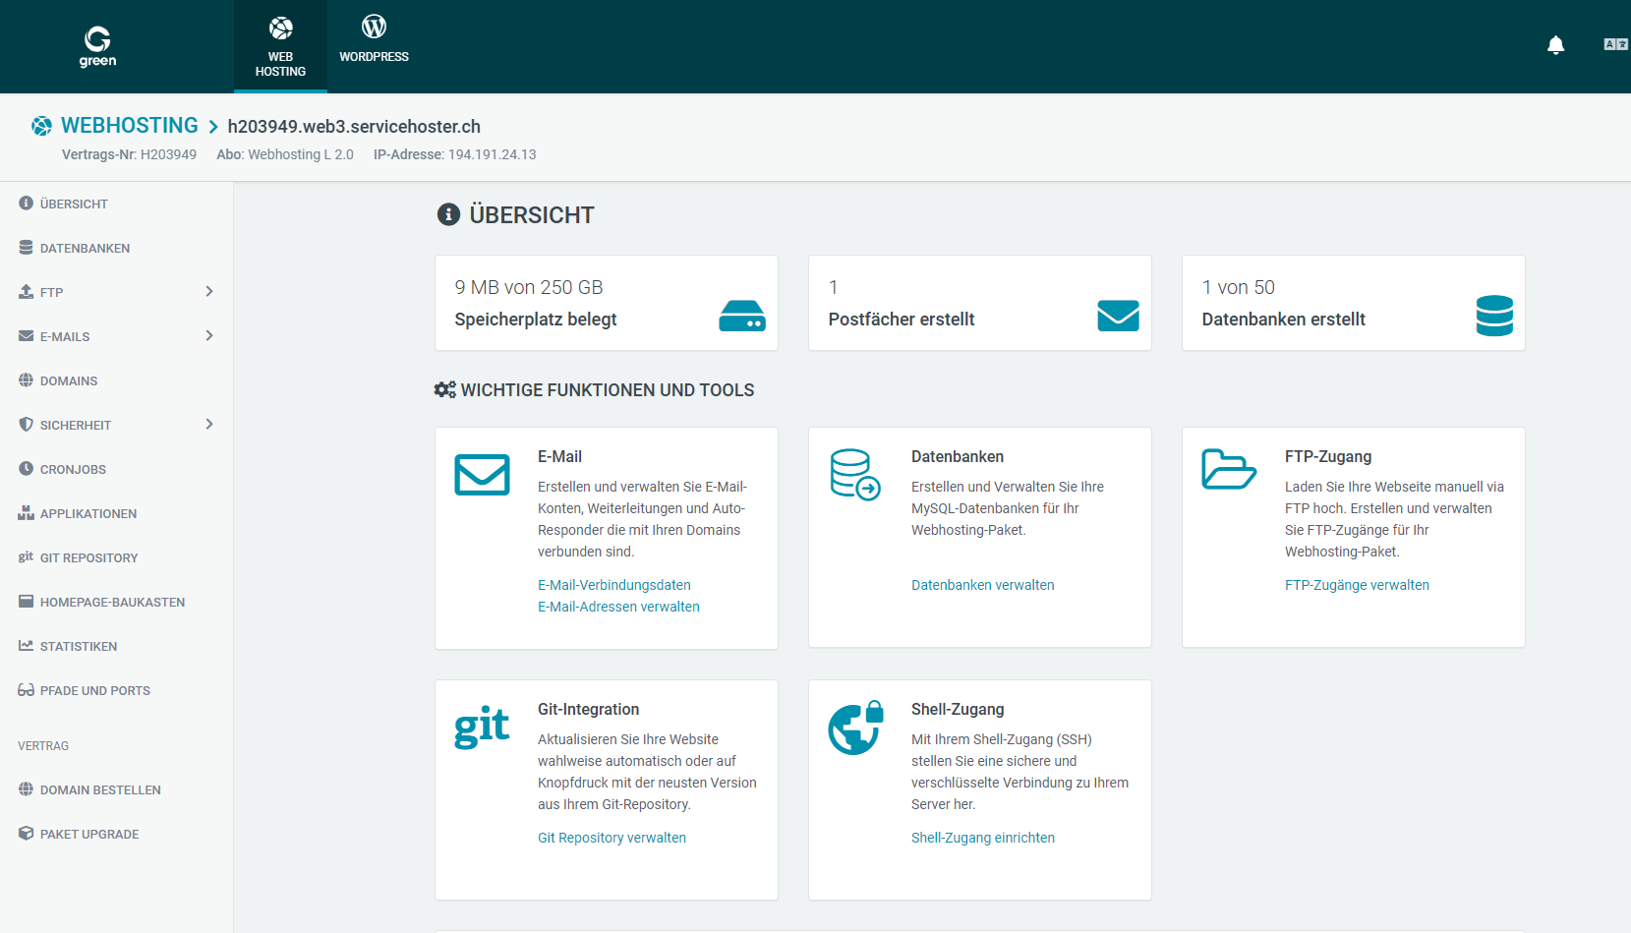Click the open folder icon in FTP-Zugang card
Screen dimensions: 1631x933
point(1229,469)
